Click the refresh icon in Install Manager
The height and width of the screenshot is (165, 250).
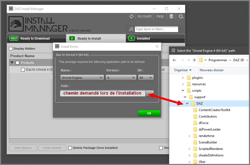(x=131, y=16)
